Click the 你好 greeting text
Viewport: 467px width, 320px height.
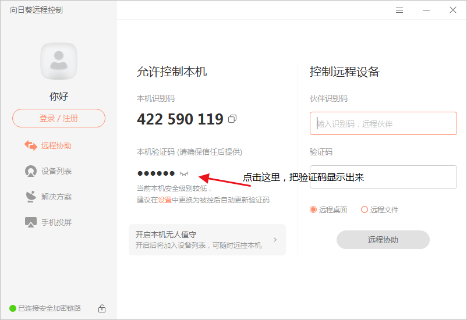(x=59, y=96)
